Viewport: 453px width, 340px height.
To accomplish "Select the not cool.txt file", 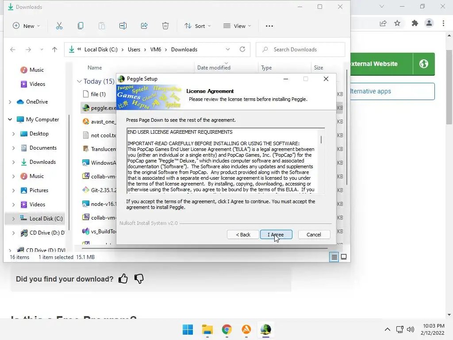I will [100, 135].
